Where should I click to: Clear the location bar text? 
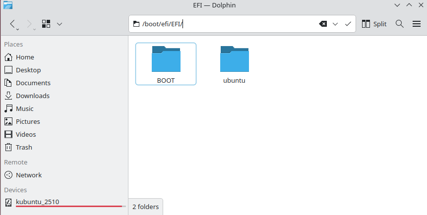(x=323, y=24)
